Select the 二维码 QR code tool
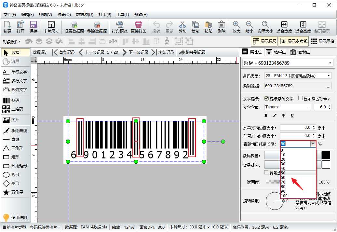The width and height of the screenshot is (337, 232). coord(15,109)
